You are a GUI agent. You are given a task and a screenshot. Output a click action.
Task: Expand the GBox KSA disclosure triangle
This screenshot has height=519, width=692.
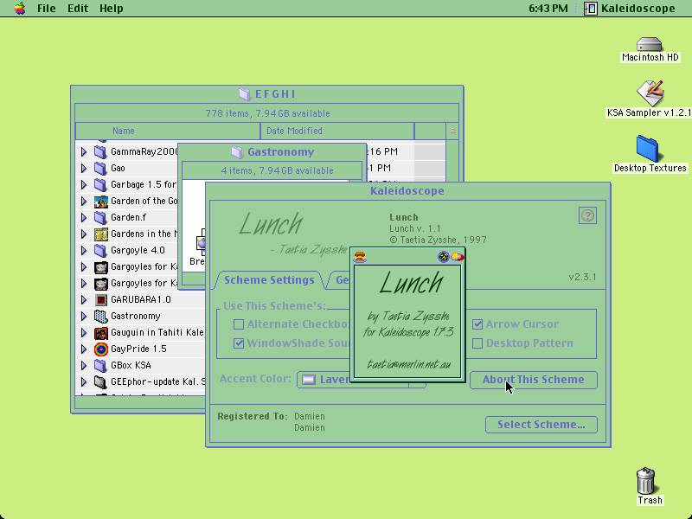coord(84,365)
